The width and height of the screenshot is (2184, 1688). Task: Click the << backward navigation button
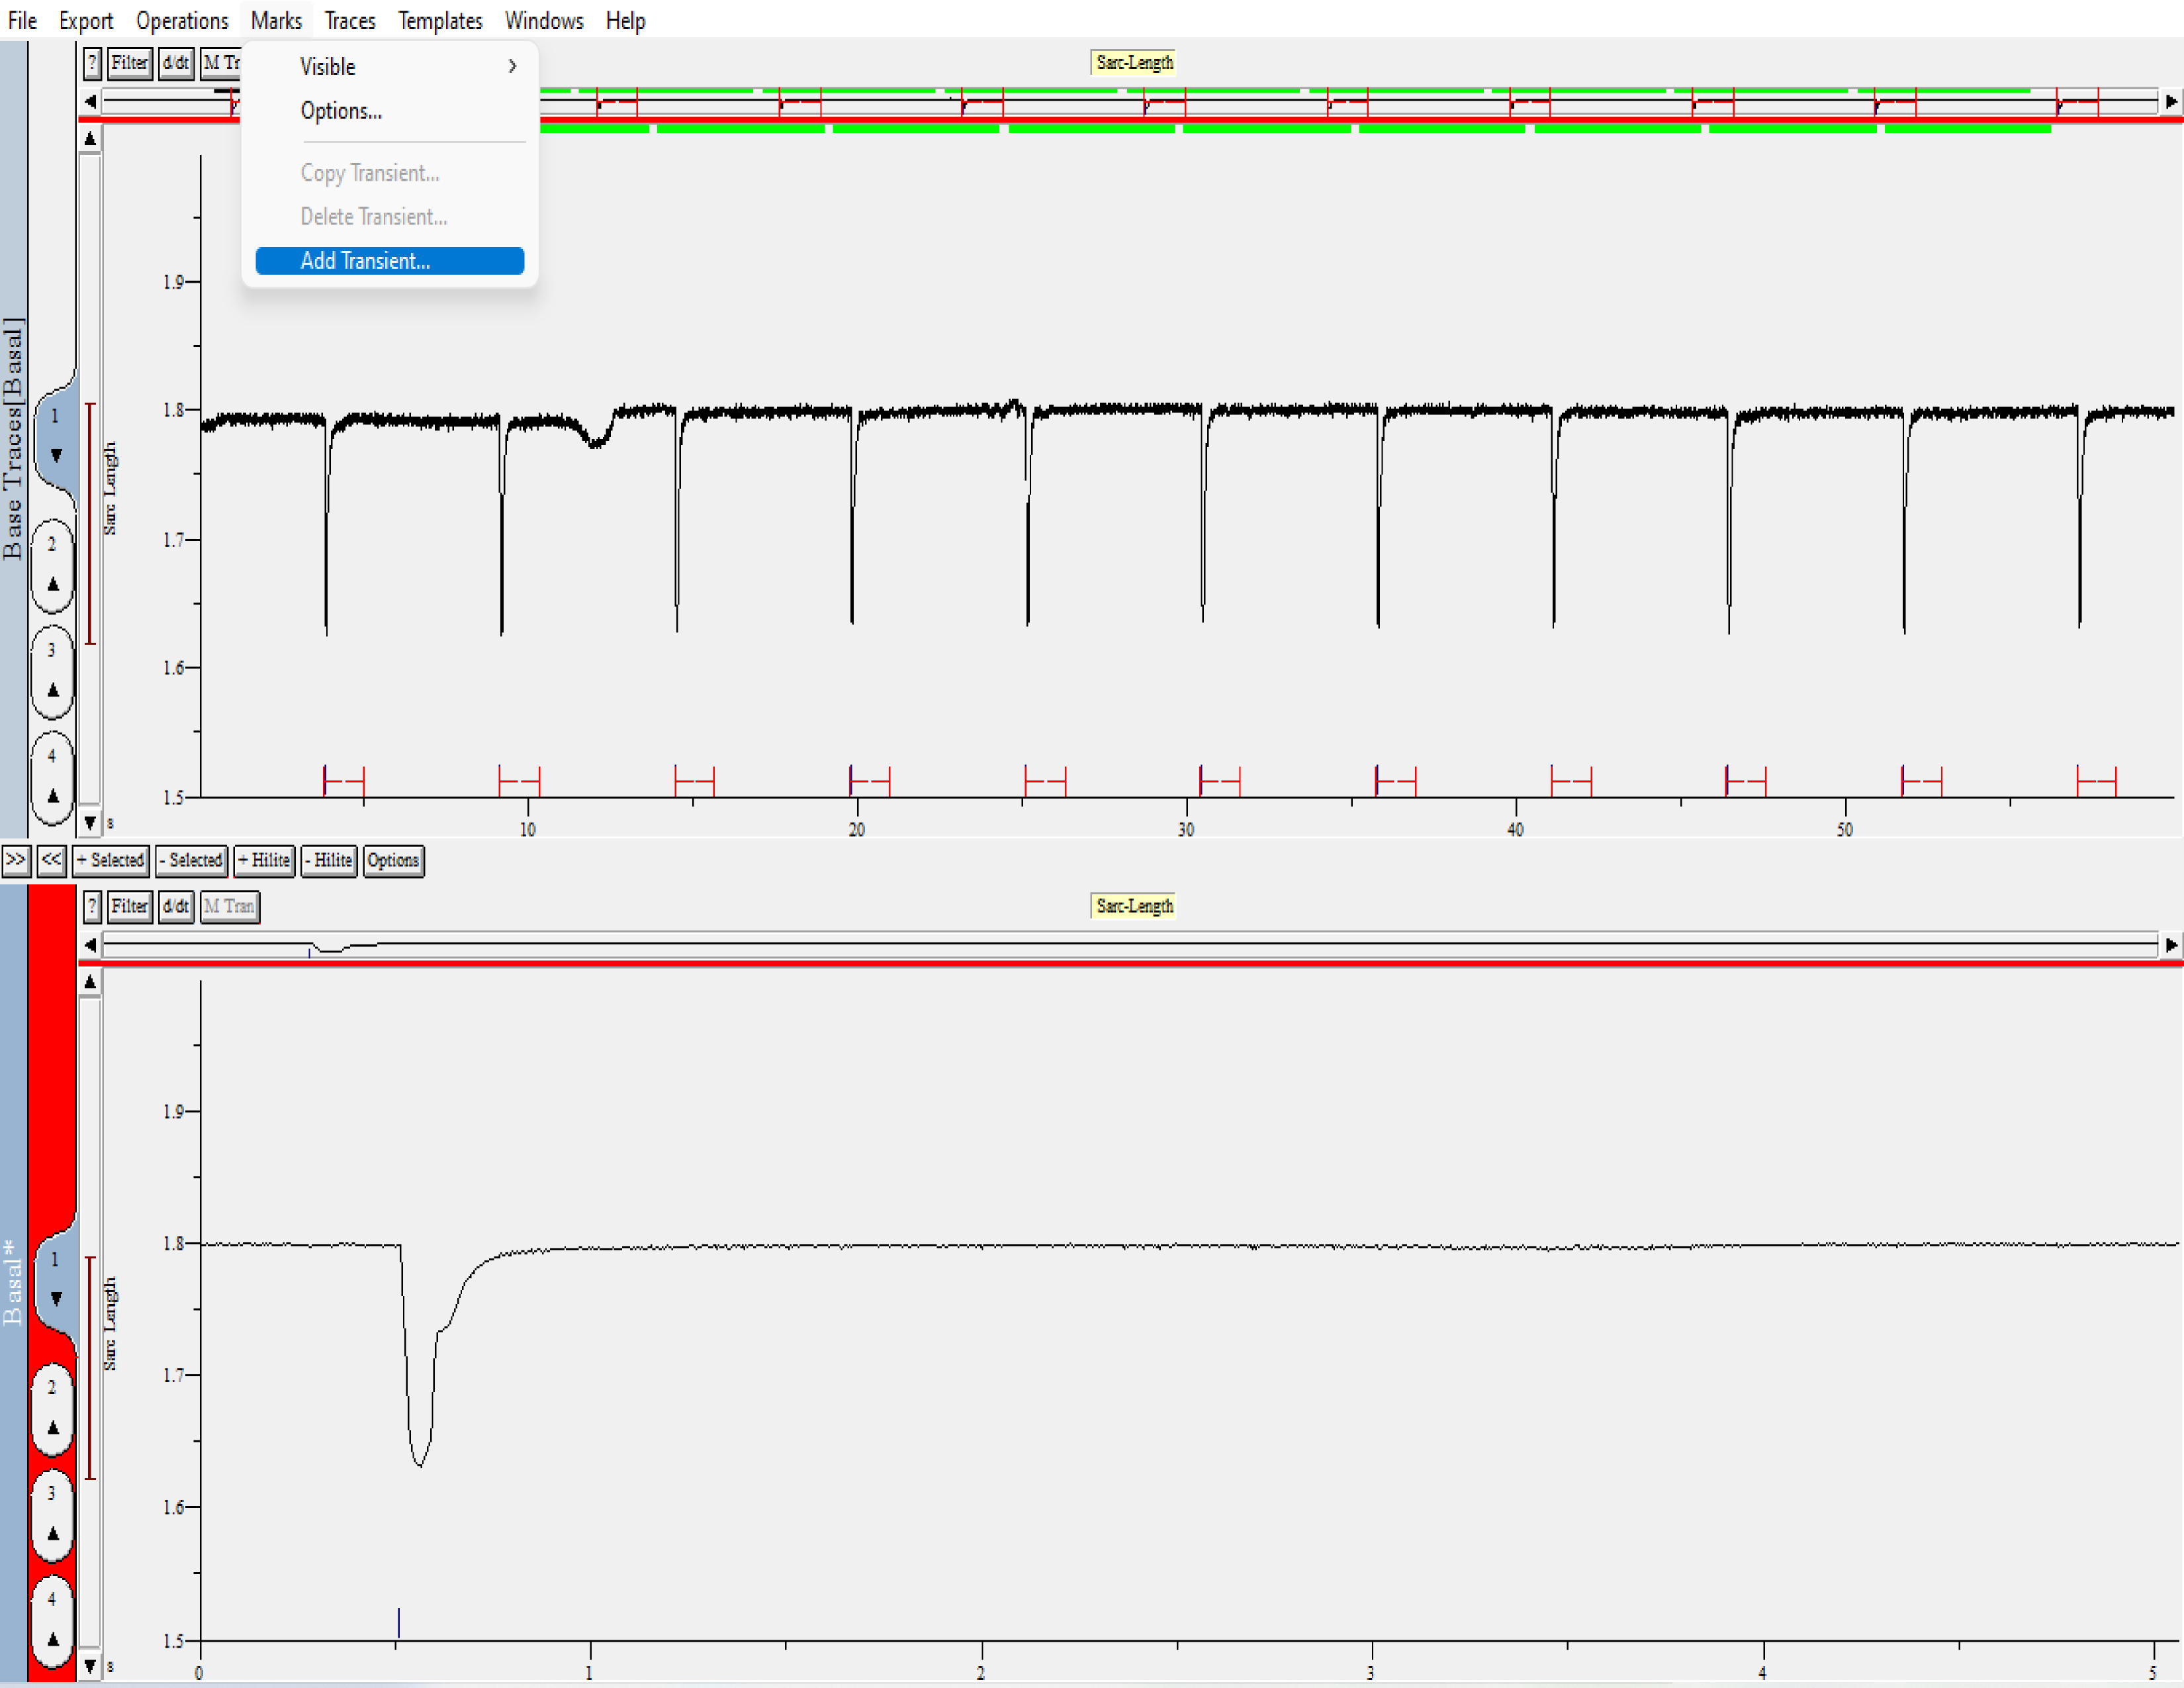tap(51, 860)
